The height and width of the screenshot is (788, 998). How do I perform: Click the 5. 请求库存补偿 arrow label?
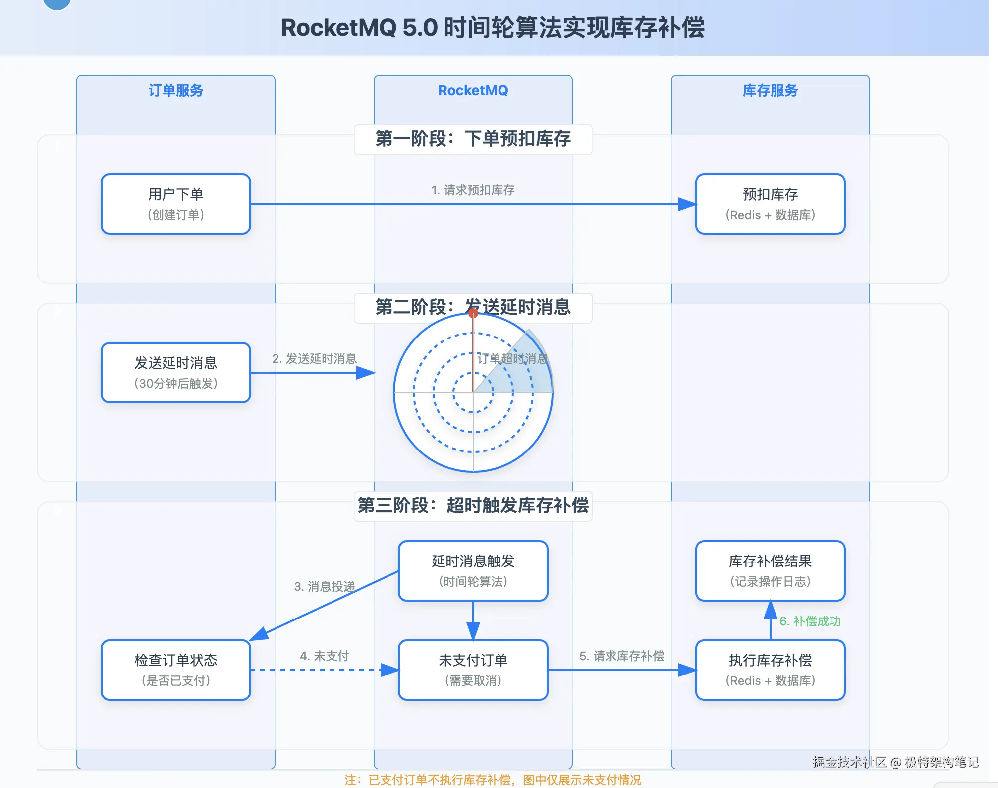point(621,656)
